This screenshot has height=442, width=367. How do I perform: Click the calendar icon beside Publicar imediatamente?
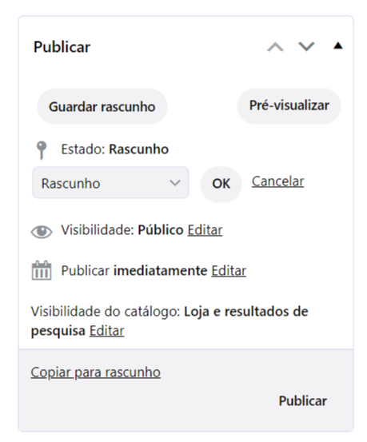42,270
